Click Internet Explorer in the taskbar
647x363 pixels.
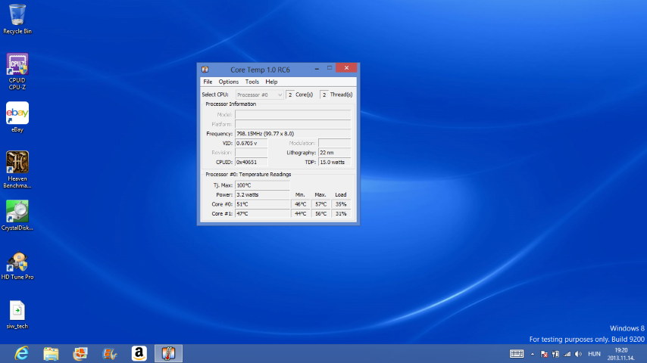point(21,354)
